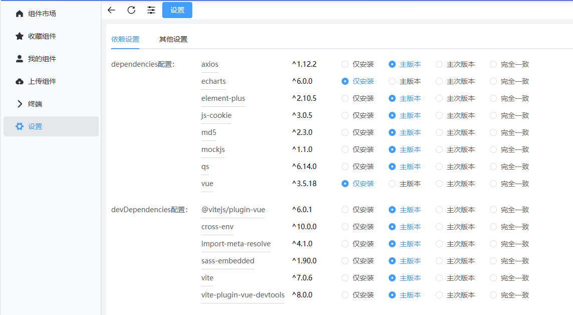Open 收藏组件 star icon
Viewport: 573px width, 315px height.
point(20,36)
